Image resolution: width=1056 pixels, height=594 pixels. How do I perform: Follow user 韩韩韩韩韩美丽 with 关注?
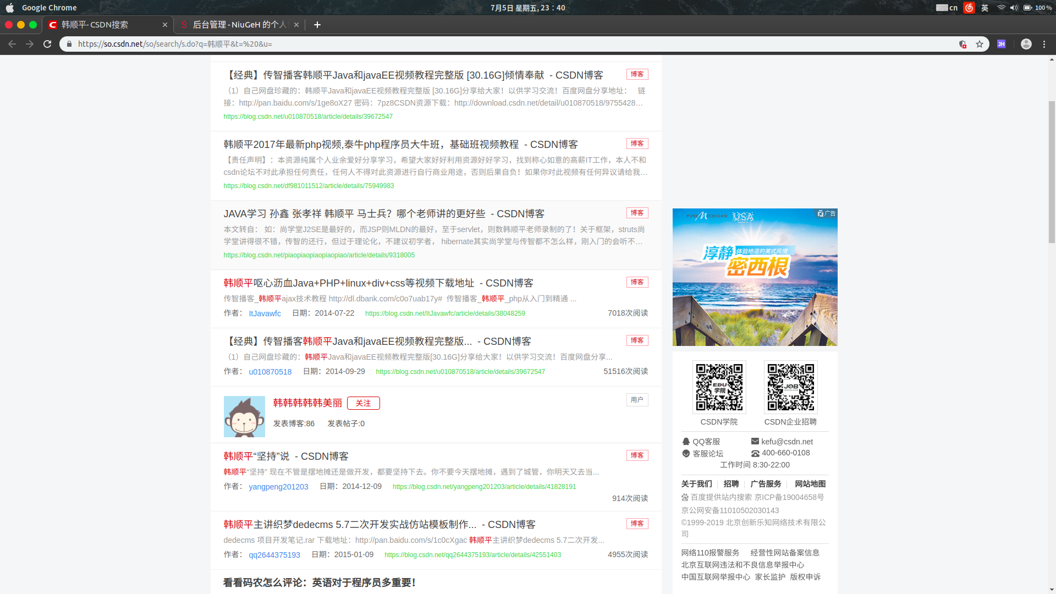pyautogui.click(x=363, y=403)
